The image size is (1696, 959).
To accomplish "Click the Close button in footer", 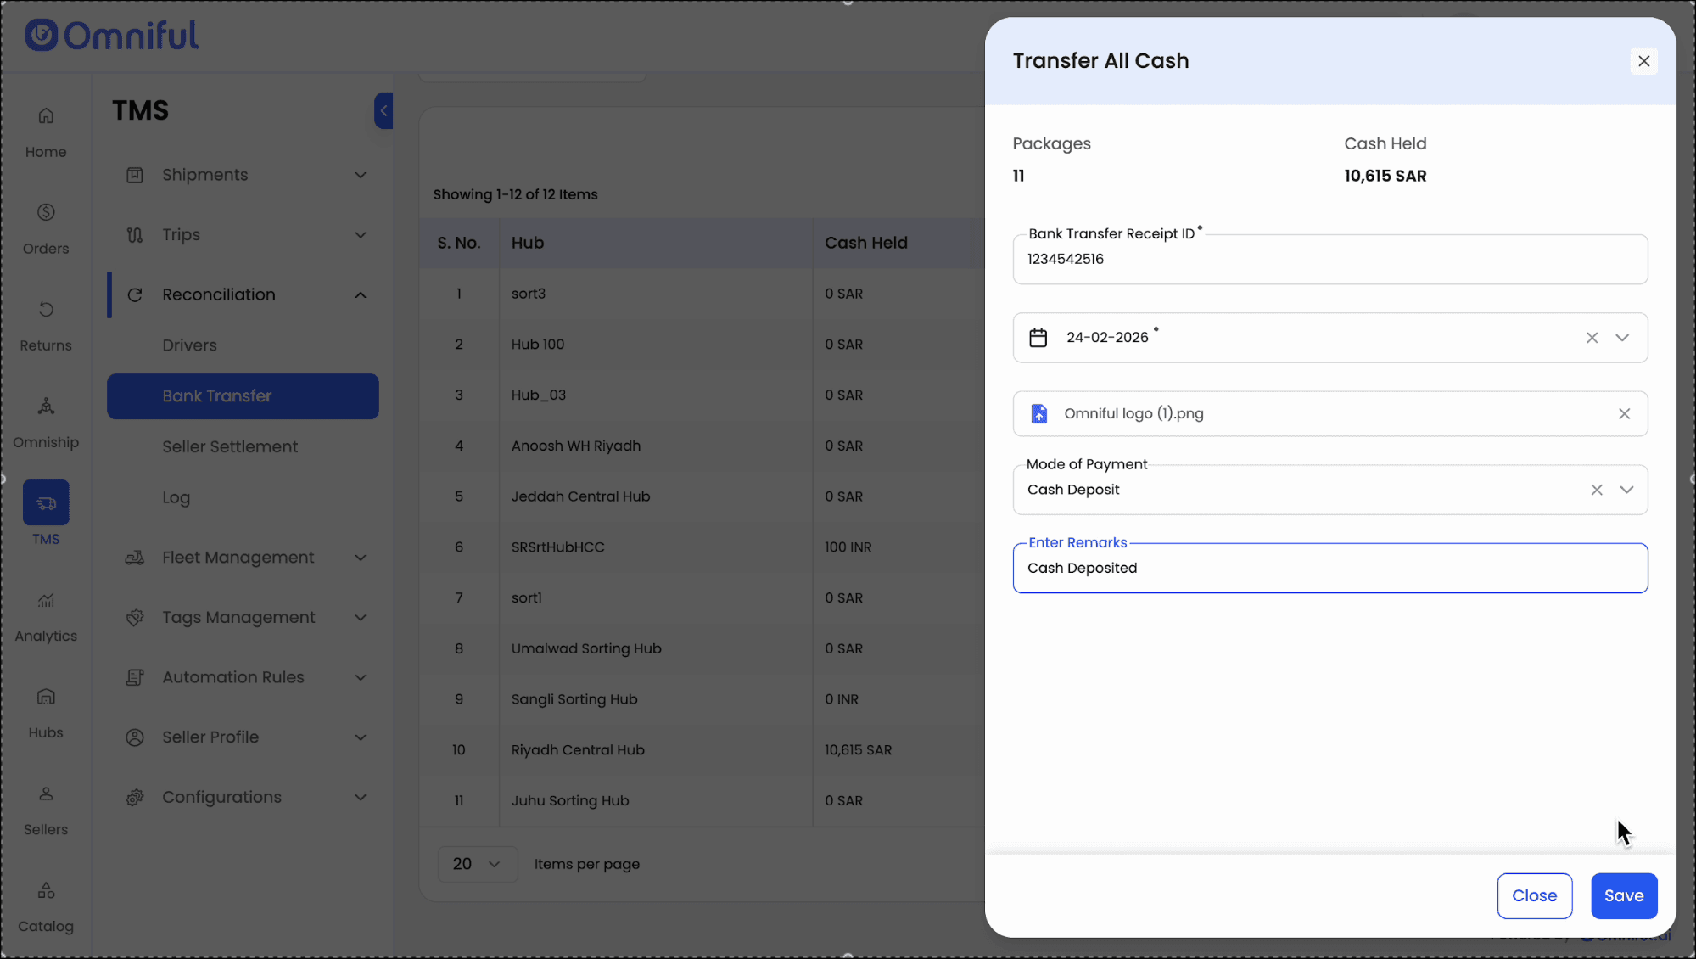I will (1534, 895).
